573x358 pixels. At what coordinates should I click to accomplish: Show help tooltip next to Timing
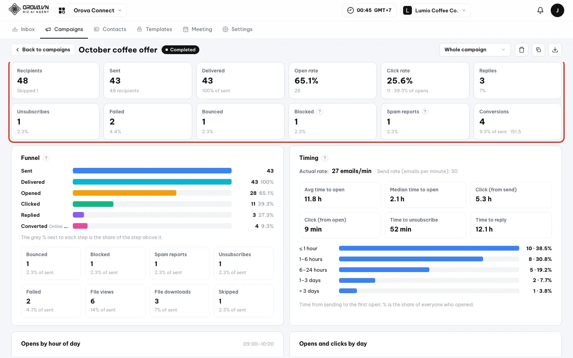click(x=325, y=158)
